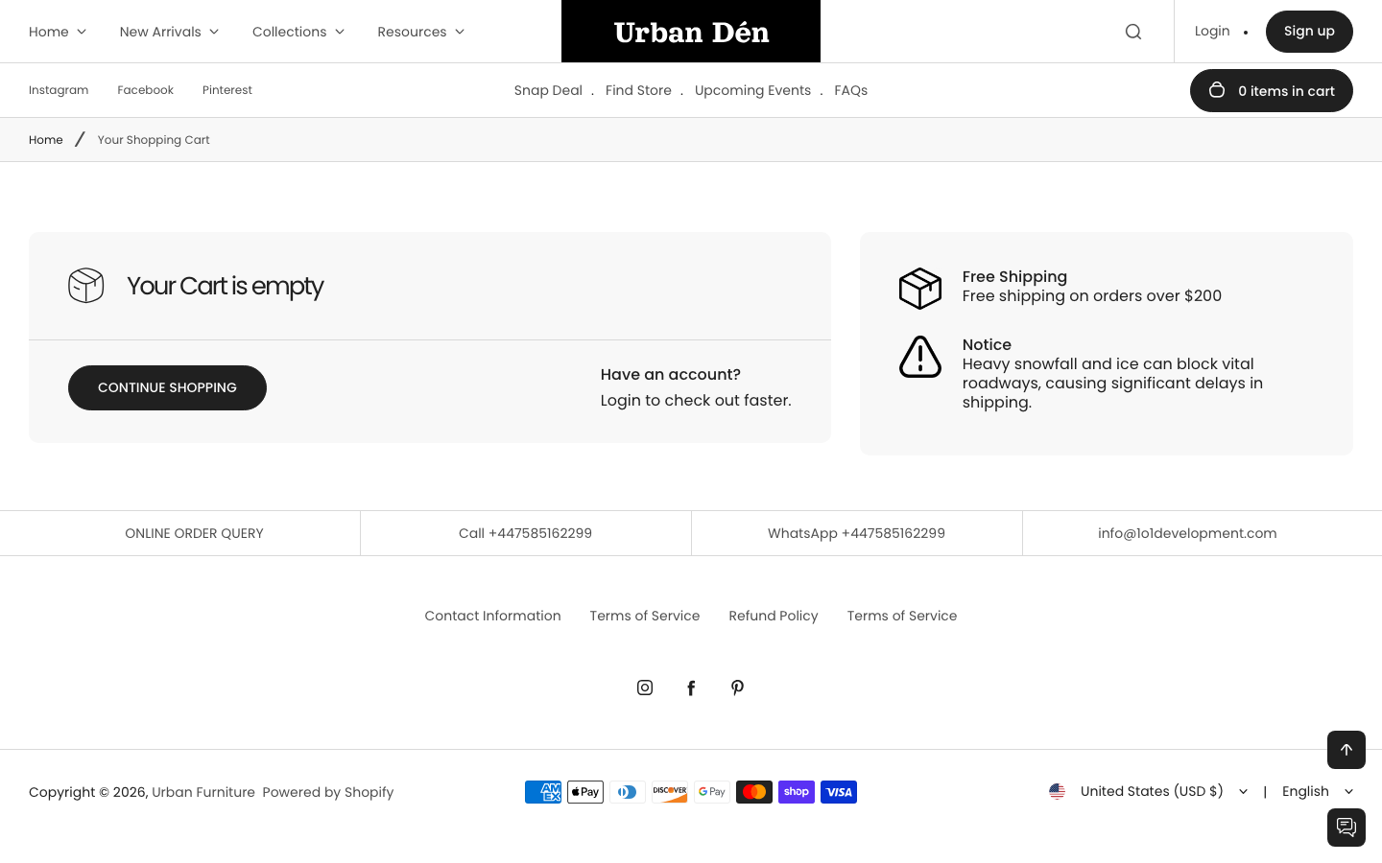This screenshot has width=1382, height=863.
Task: Open the Refund Policy footer link
Action: point(774,616)
